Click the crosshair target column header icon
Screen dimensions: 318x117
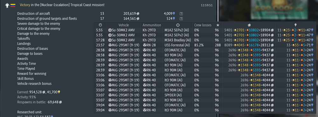coord(177,25)
